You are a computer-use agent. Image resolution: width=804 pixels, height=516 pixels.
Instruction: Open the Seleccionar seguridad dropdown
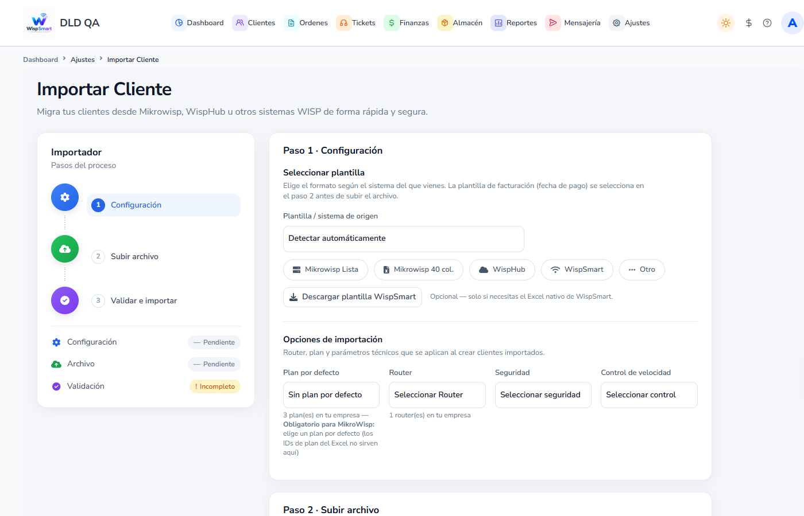coord(543,395)
